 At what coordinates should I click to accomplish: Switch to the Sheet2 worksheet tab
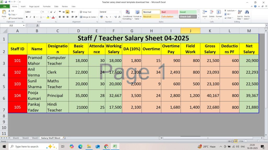tap(25, 138)
